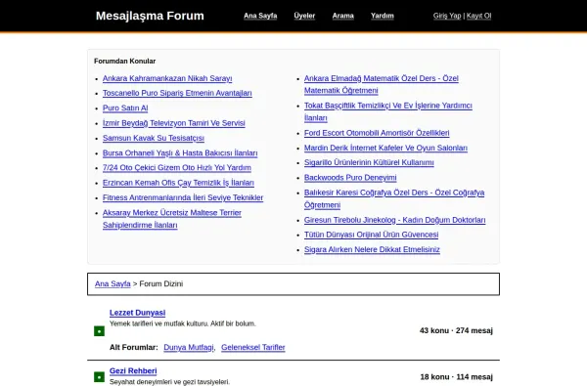The height and width of the screenshot is (386, 587).
Task: Open Tütün Dünyası Orijinal Ürün Güvencesi topic
Action: click(x=371, y=235)
